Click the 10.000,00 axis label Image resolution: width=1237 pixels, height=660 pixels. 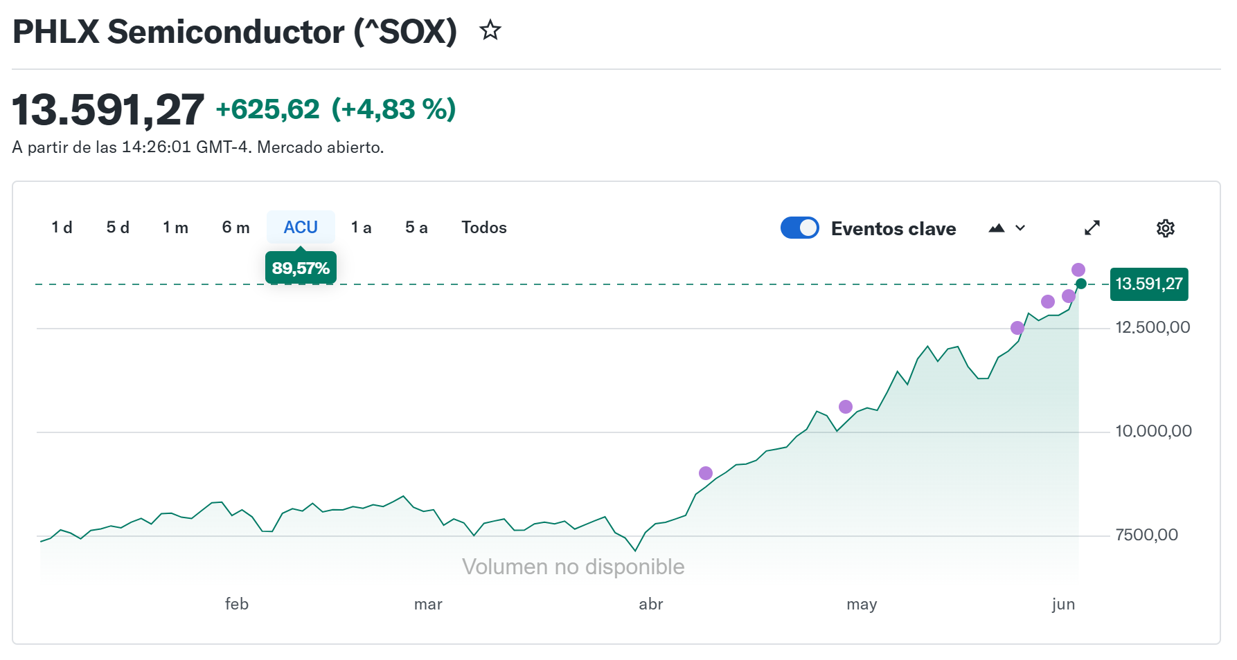tap(1153, 431)
